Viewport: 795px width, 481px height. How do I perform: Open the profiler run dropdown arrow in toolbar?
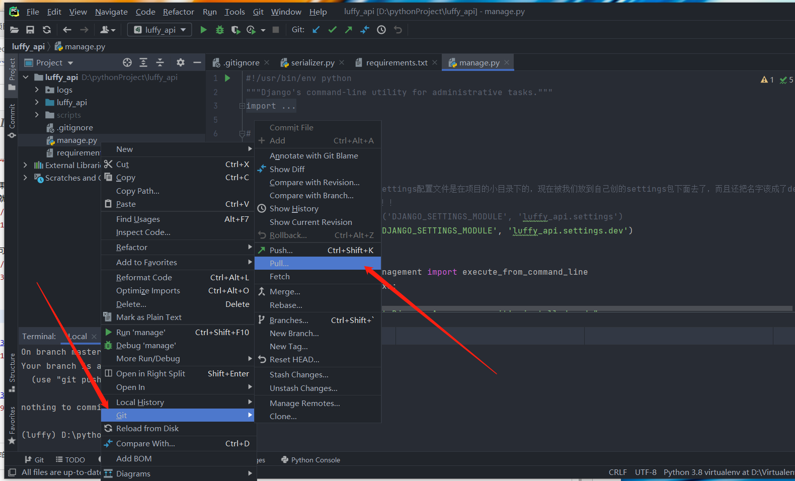point(263,30)
